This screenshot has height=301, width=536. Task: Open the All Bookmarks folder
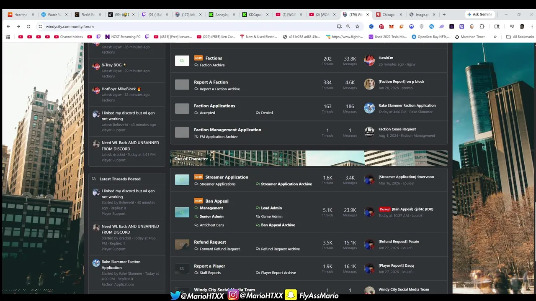520,37
